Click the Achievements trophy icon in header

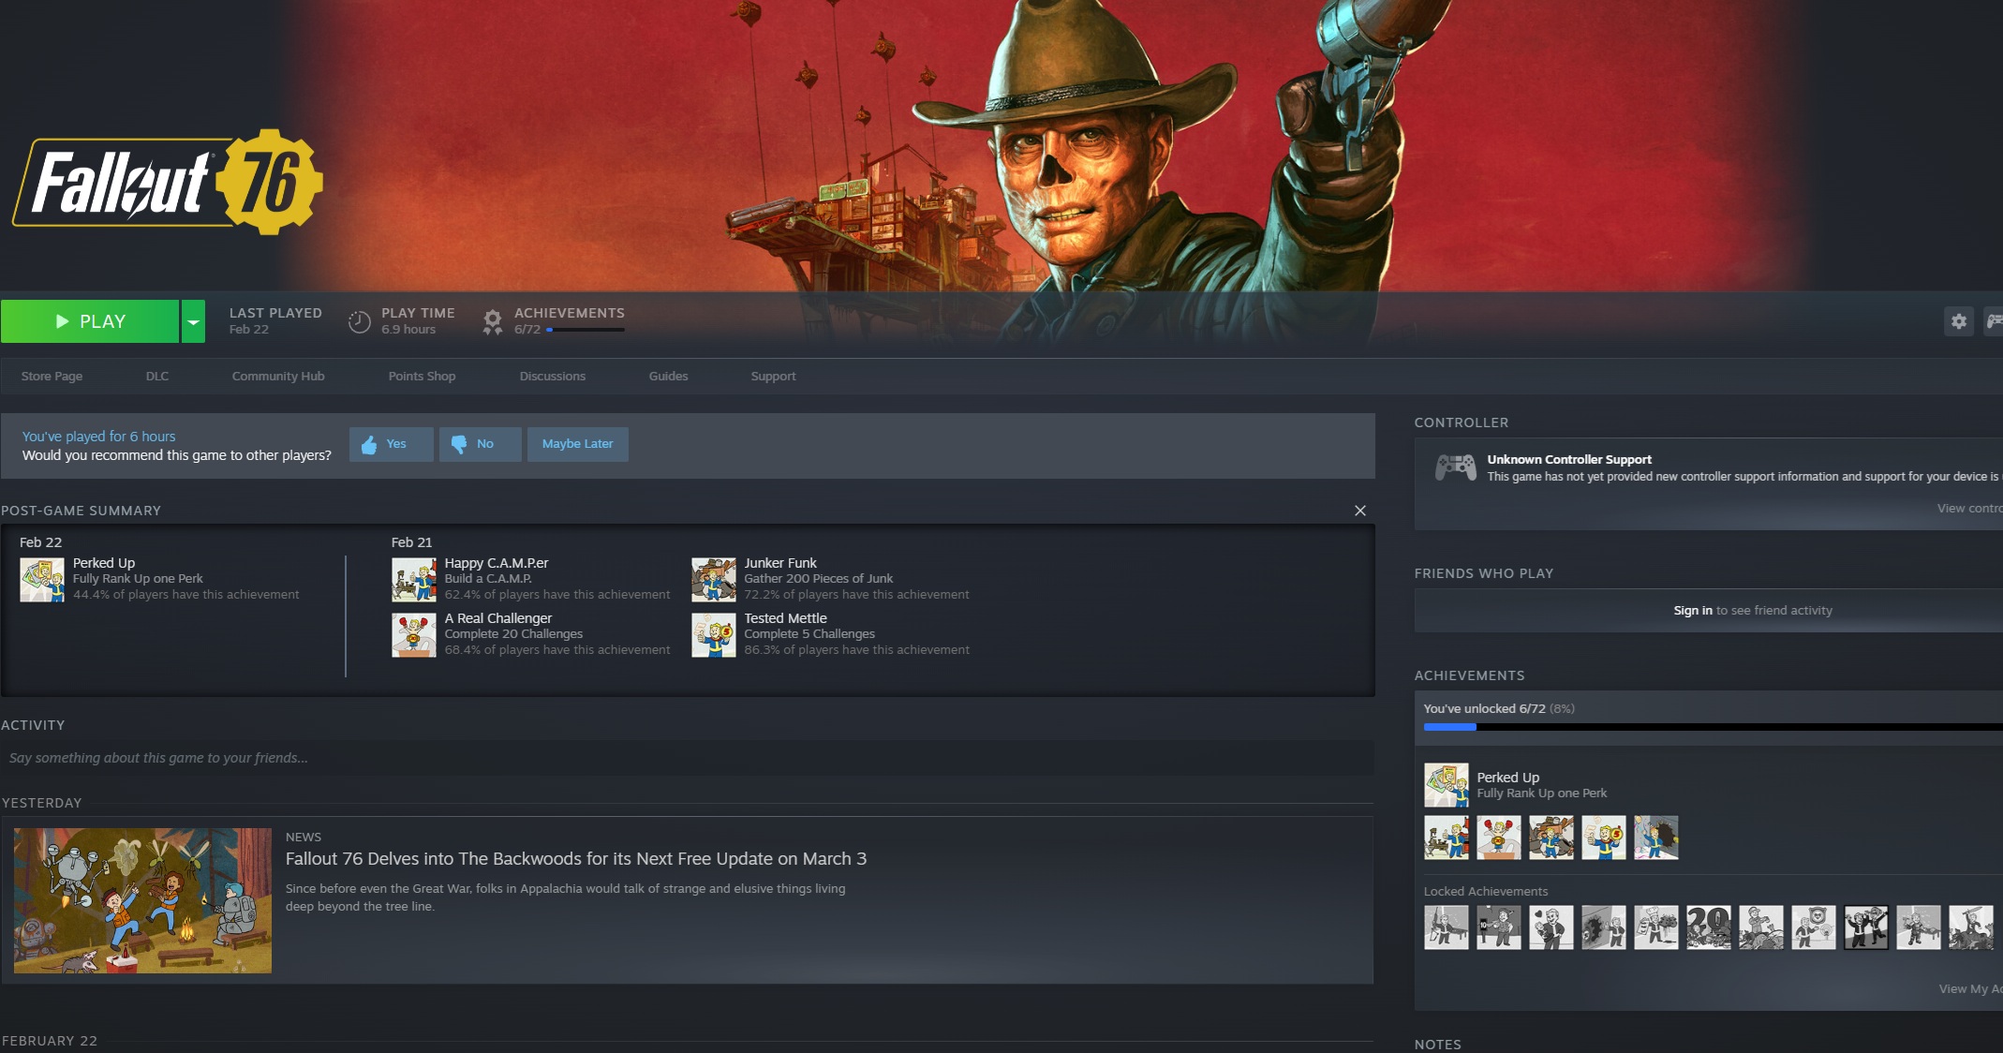click(492, 321)
